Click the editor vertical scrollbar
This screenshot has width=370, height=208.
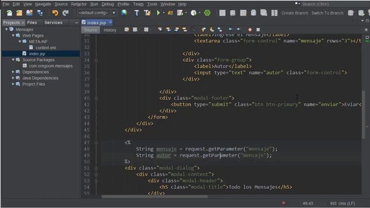tap(364, 115)
